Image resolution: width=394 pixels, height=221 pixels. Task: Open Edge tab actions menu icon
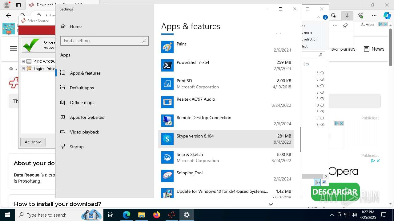point(18,5)
